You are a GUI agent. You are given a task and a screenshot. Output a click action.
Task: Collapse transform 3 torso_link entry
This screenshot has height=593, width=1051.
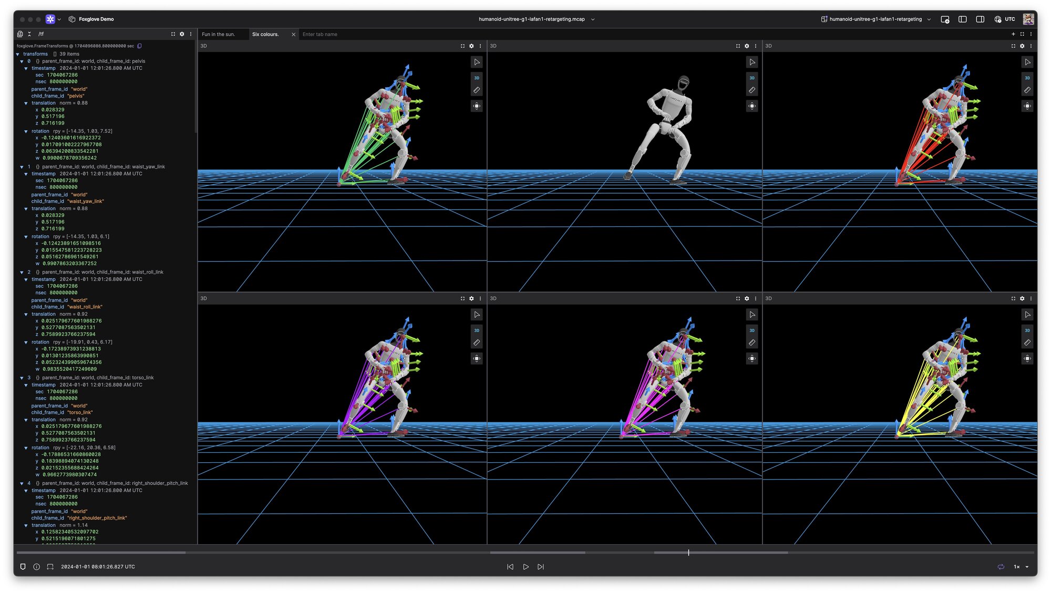22,378
